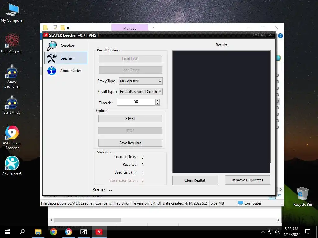318x238 pixels.
Task: Click the left scroll arrow of the bottom scrollbar
Action: pos(51,220)
